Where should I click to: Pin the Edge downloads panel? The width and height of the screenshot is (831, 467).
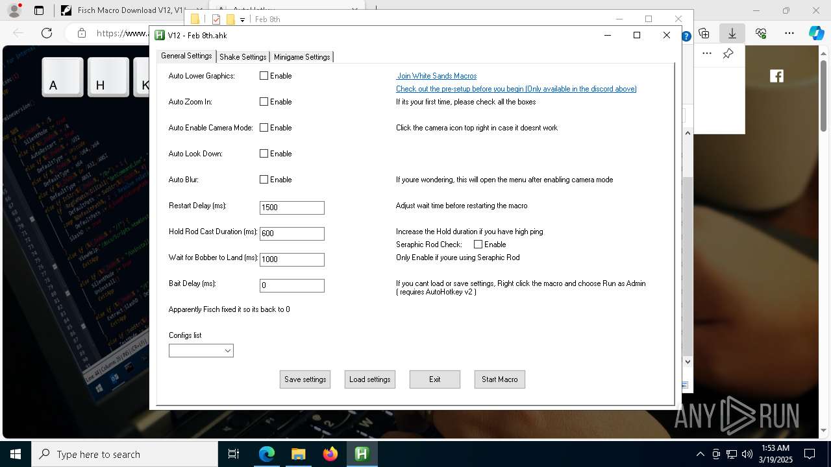coord(728,54)
